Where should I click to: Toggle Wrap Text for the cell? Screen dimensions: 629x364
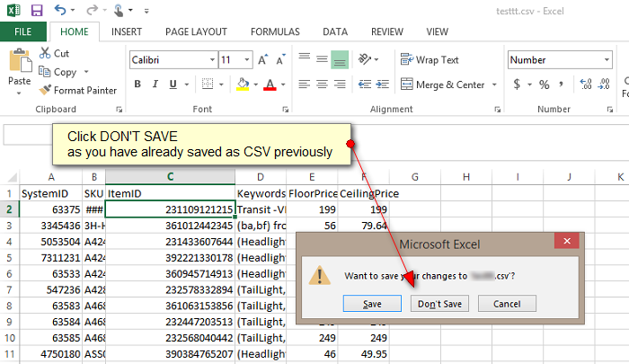429,60
